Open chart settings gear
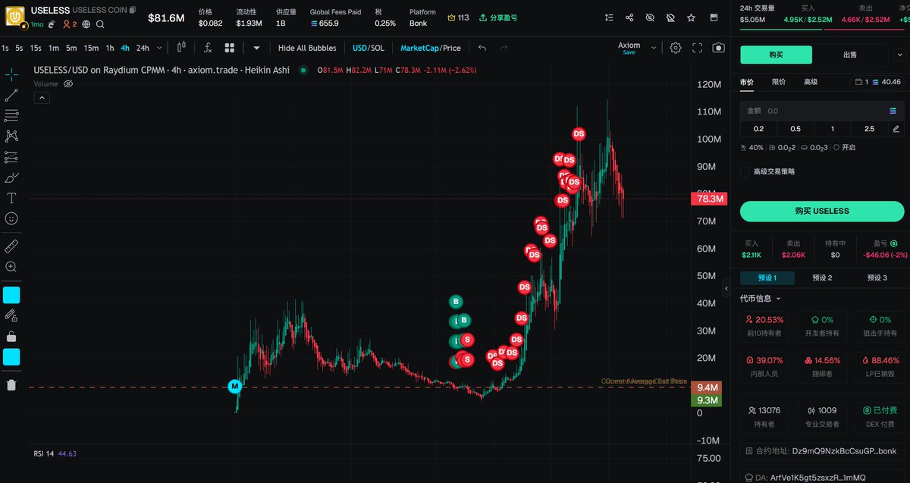910x483 pixels. tap(676, 48)
